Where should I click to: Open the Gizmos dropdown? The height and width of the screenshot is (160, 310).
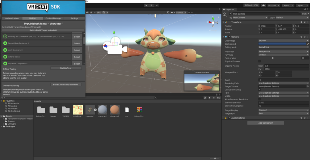181,12
